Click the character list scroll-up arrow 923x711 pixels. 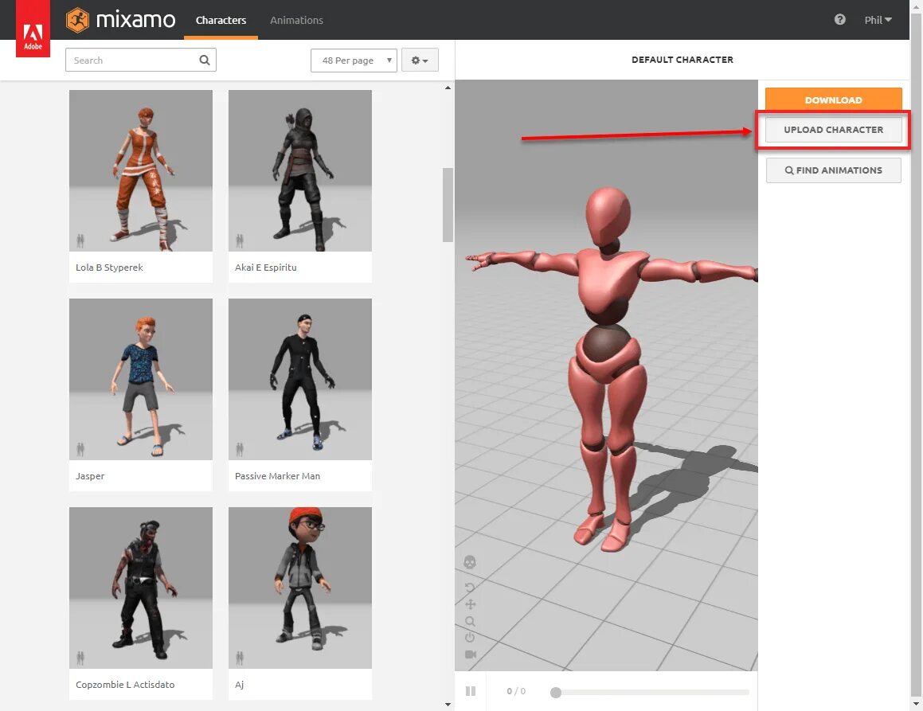click(x=448, y=88)
